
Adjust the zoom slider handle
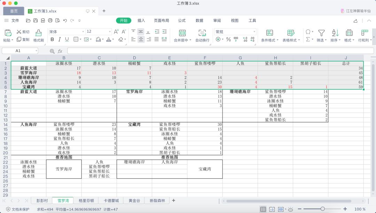point(322,209)
